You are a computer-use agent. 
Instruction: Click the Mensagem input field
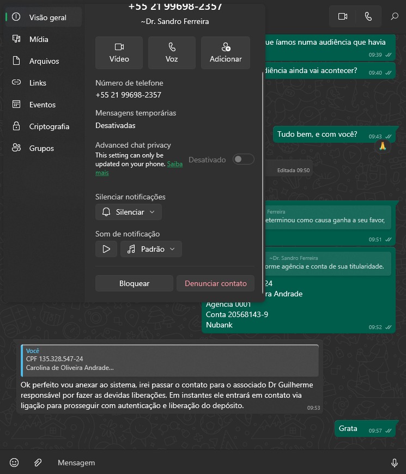[207, 463]
